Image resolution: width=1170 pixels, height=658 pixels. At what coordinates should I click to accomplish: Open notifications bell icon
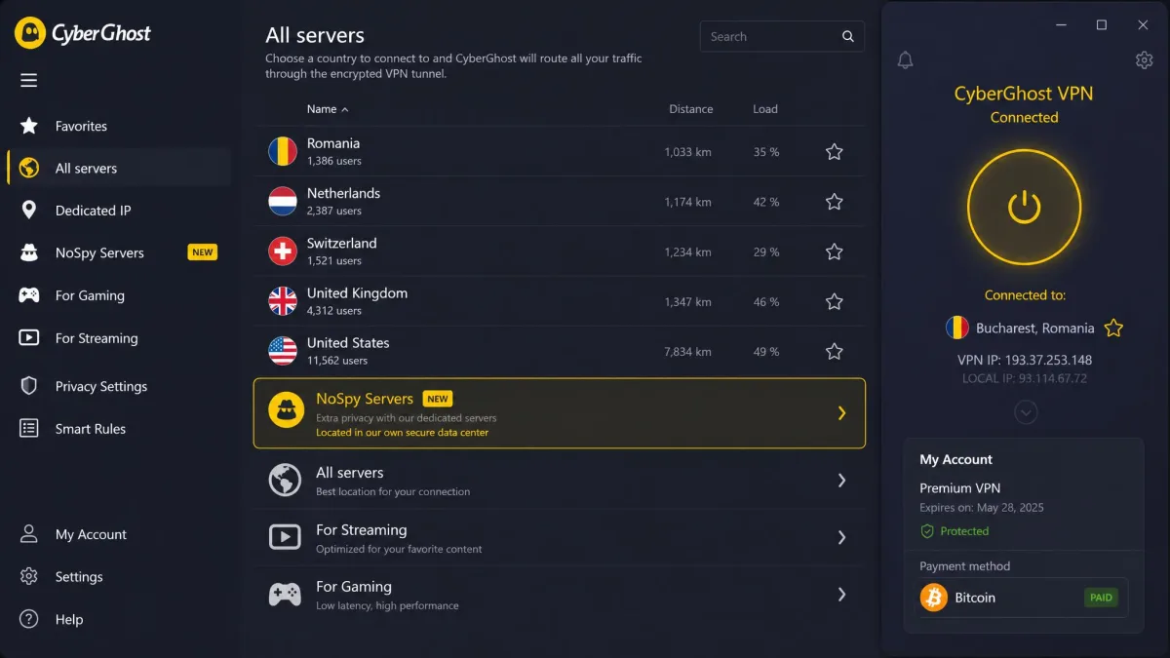point(905,60)
